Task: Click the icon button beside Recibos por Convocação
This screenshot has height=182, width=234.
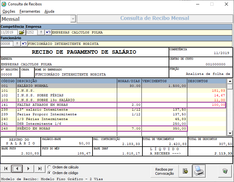Action: coord(185,171)
